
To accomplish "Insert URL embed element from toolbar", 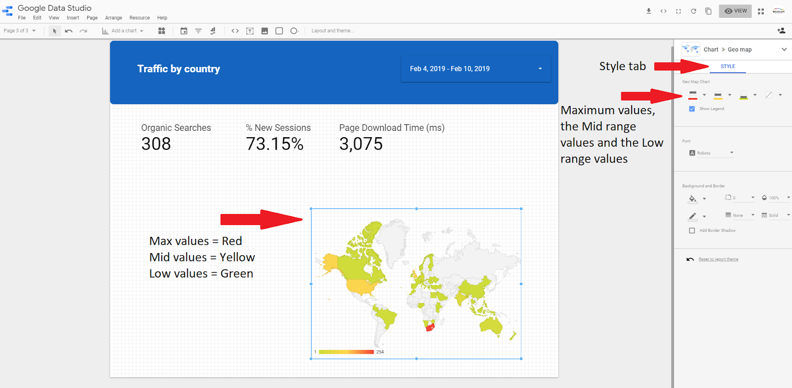I will tap(235, 31).
